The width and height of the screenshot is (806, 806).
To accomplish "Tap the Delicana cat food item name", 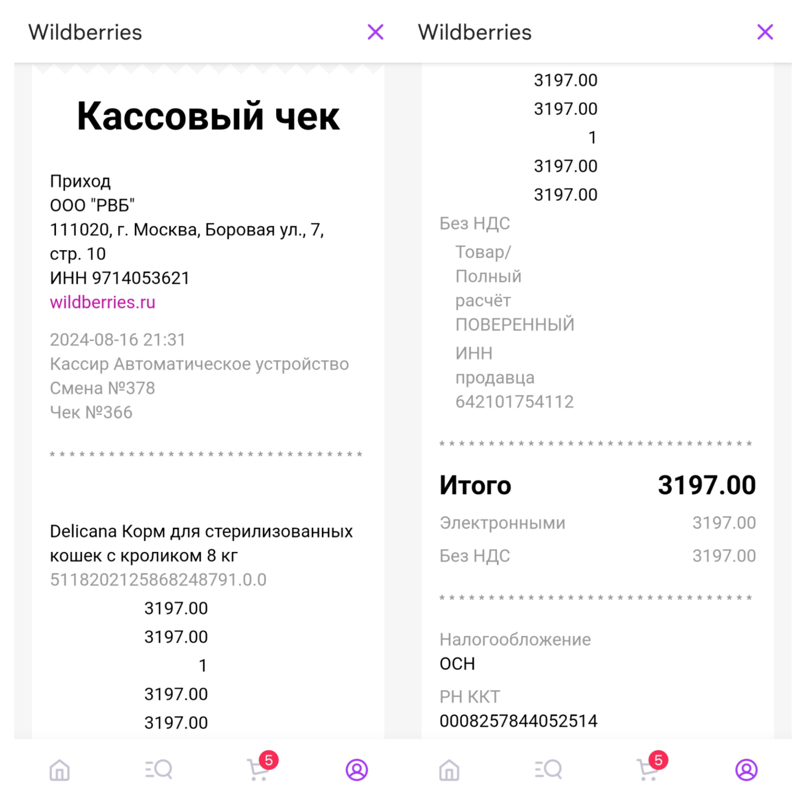I will click(201, 543).
